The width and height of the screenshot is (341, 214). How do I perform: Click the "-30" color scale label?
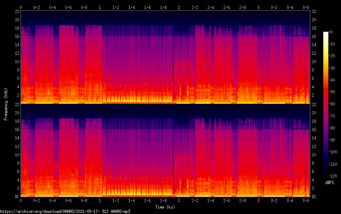click(332, 68)
